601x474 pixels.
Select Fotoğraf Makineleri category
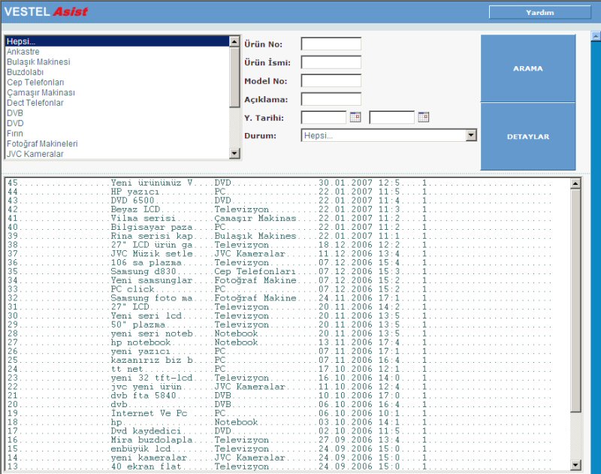[117, 143]
